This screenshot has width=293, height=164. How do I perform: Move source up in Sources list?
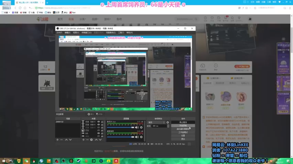(x=96, y=140)
